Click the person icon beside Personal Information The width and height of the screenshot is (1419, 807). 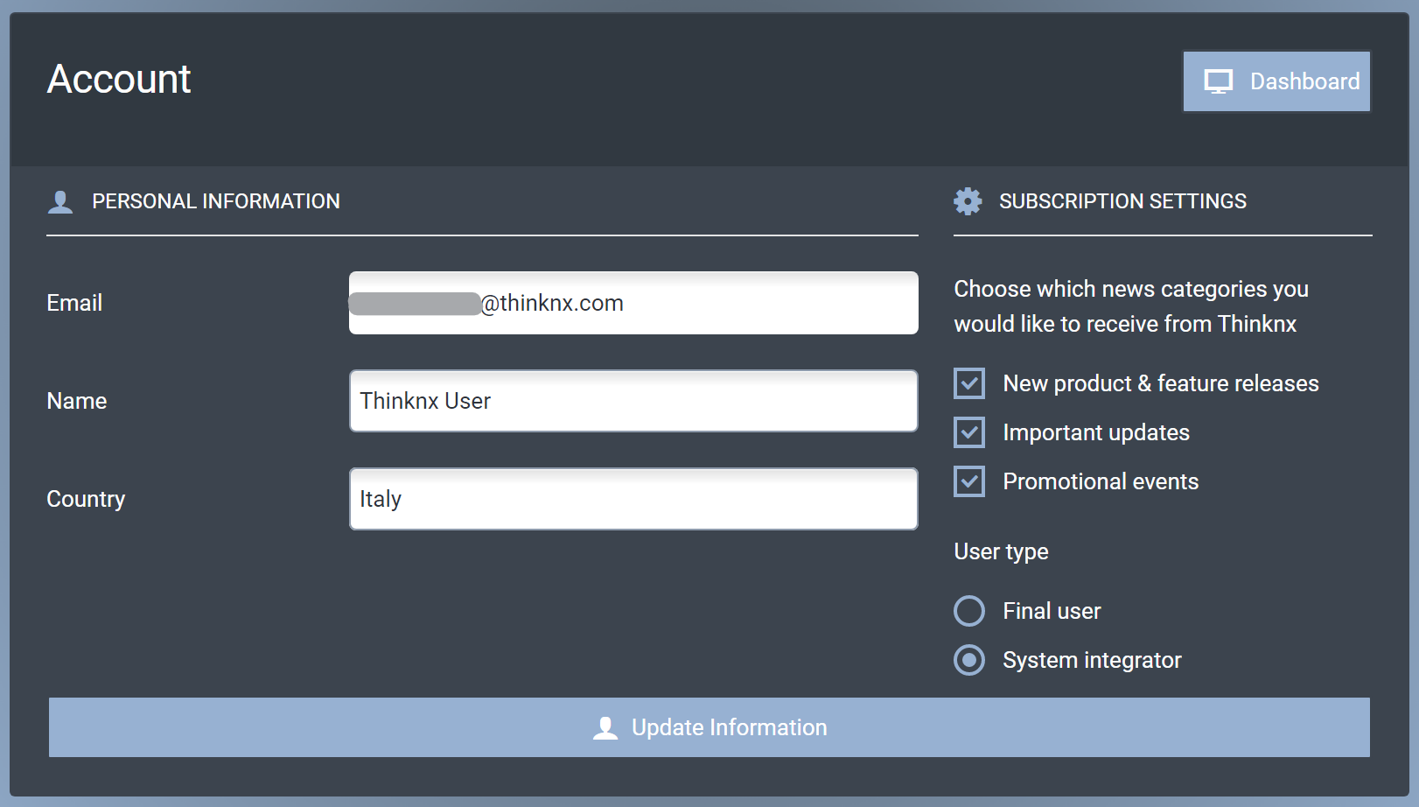tap(60, 202)
